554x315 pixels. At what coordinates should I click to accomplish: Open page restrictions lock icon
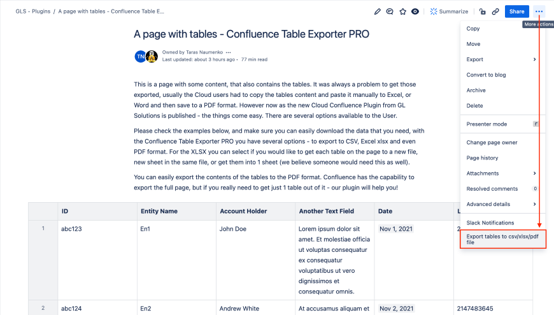pyautogui.click(x=483, y=11)
